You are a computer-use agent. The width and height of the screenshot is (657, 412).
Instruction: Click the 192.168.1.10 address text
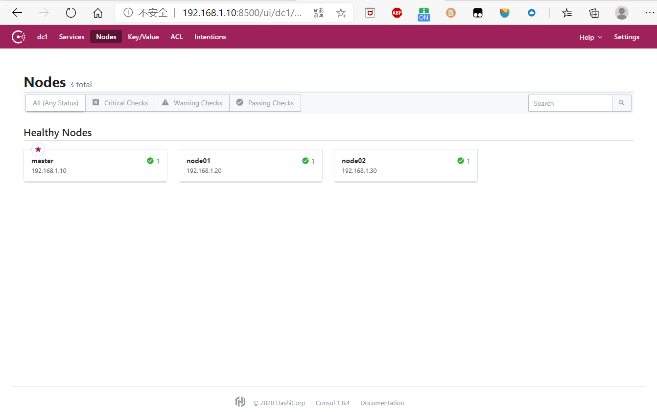tap(49, 171)
